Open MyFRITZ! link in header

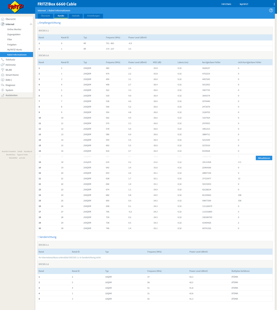244,4
